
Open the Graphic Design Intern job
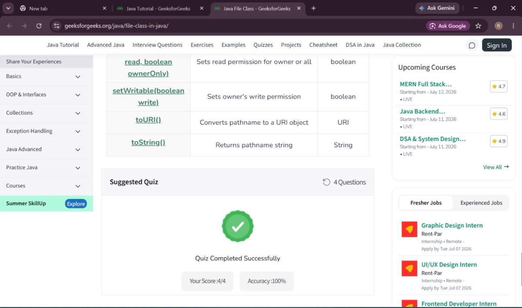[452, 225]
